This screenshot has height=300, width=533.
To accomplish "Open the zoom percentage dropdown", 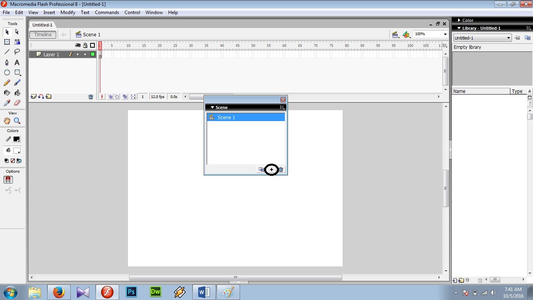I will pos(445,34).
